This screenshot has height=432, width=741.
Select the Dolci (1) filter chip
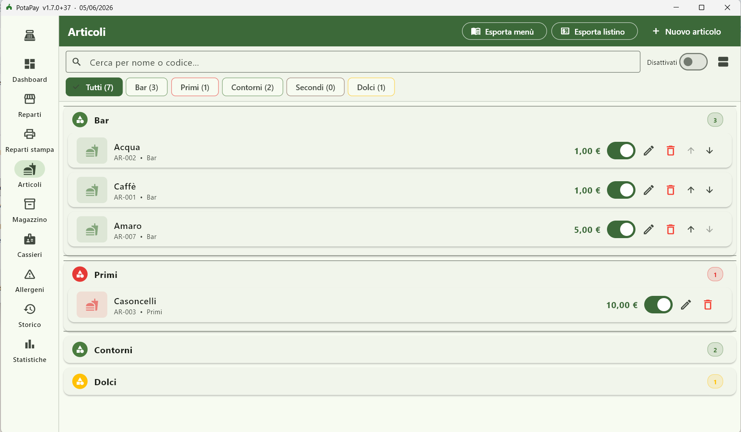coord(371,87)
